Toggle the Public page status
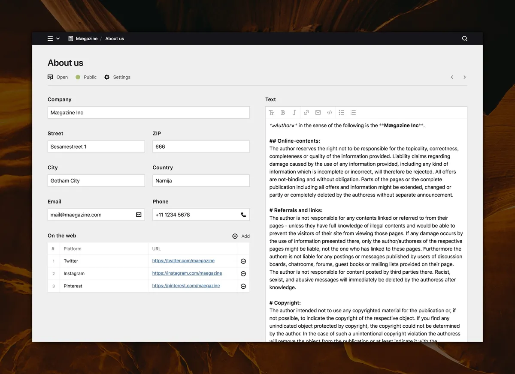Image resolution: width=515 pixels, height=374 pixels. coord(86,77)
